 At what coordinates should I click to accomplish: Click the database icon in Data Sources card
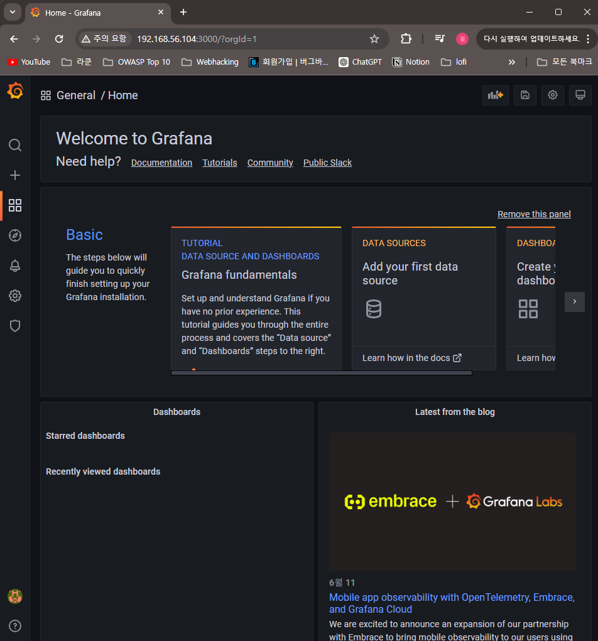pyautogui.click(x=374, y=309)
